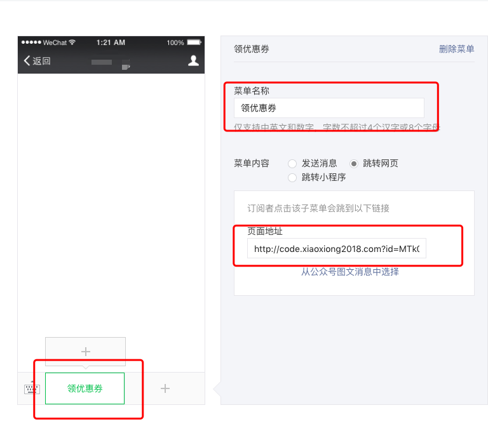
Task: Click the 页面地址 URL input field
Action: pos(337,249)
